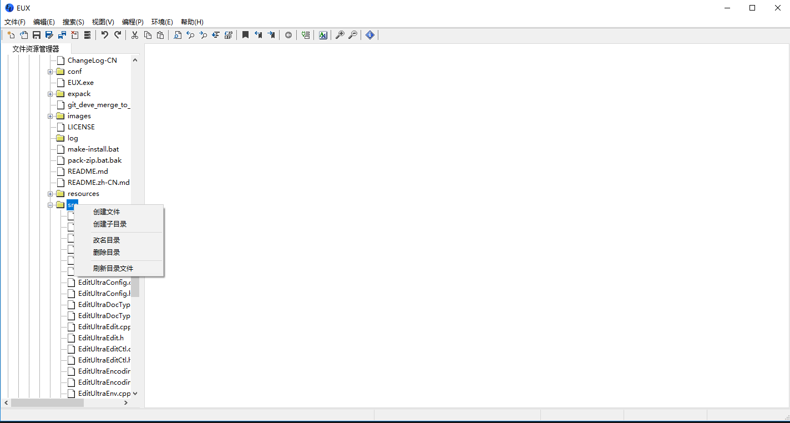Click the Cut scissors icon
The width and height of the screenshot is (790, 423).
tap(134, 35)
